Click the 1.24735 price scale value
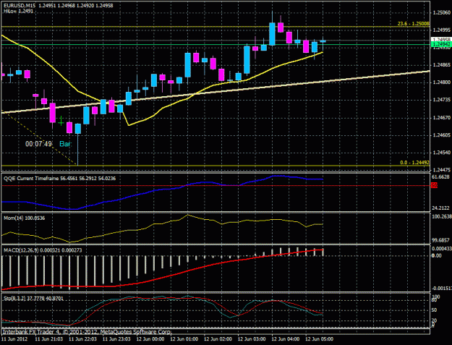The width and height of the screenshot is (452, 345). pos(442,100)
